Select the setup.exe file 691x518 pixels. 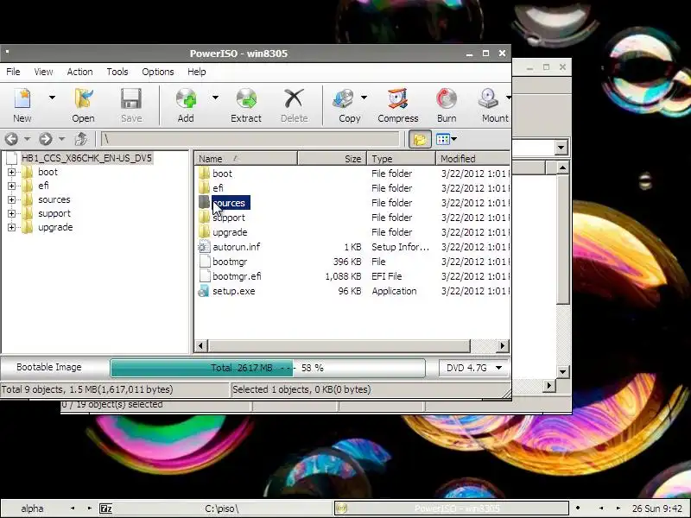pos(233,291)
